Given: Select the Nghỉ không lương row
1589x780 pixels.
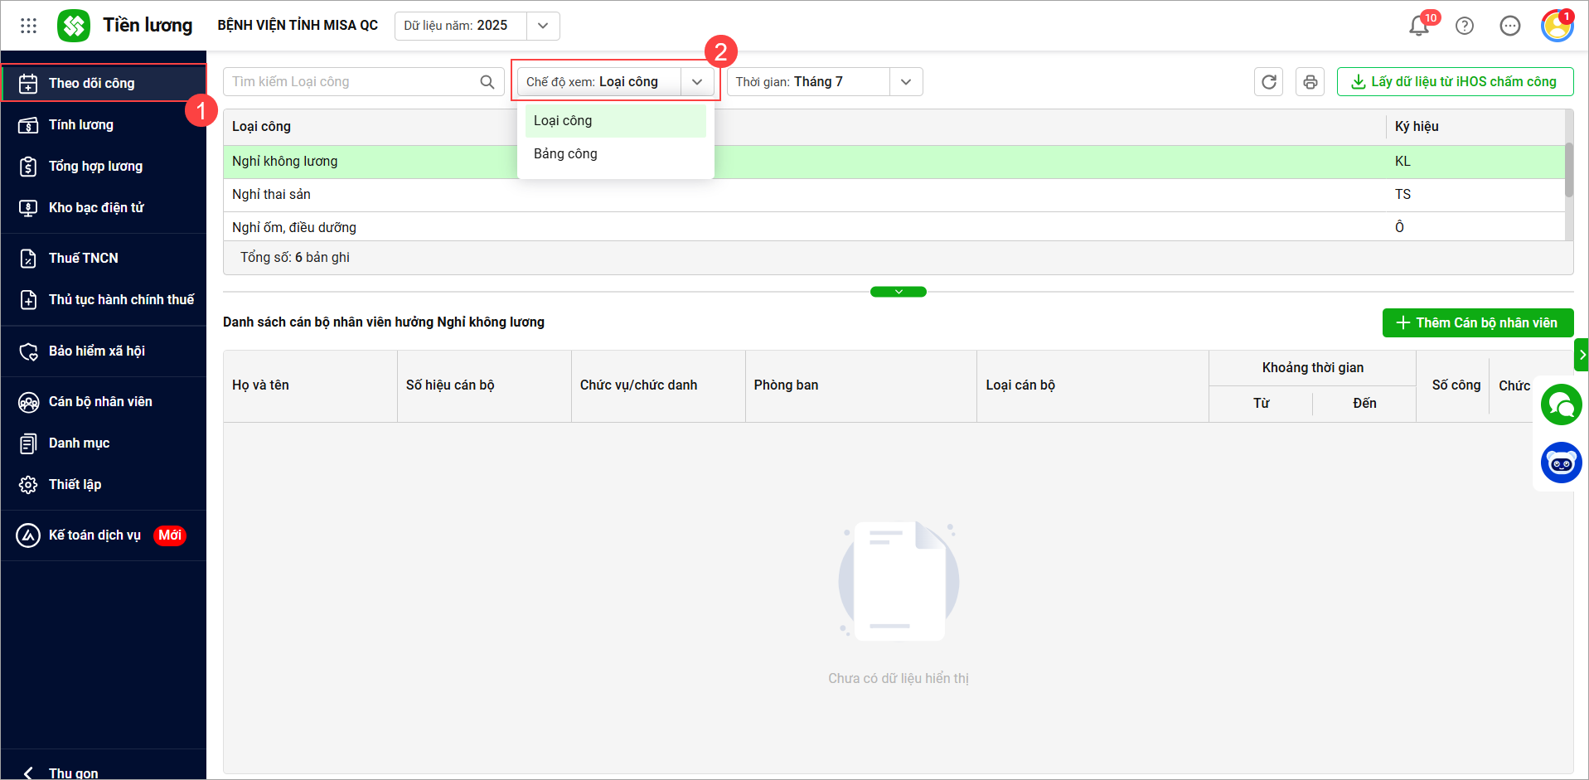Looking at the screenshot, I should point(894,162).
